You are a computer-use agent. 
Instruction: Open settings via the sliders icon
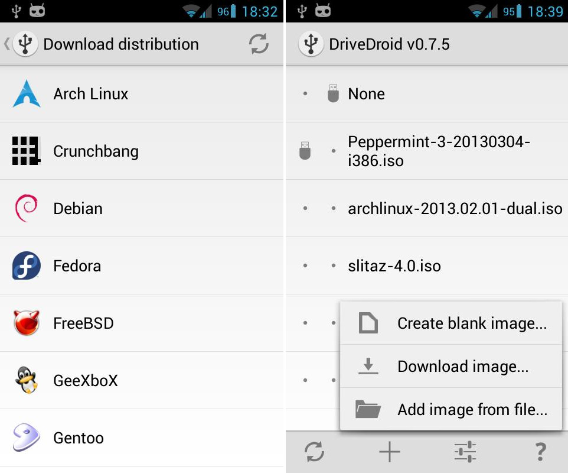465,451
